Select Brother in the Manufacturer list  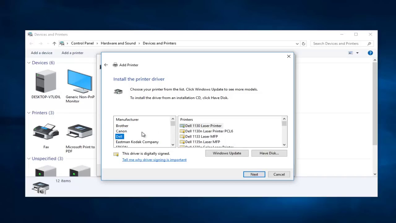pos(122,126)
